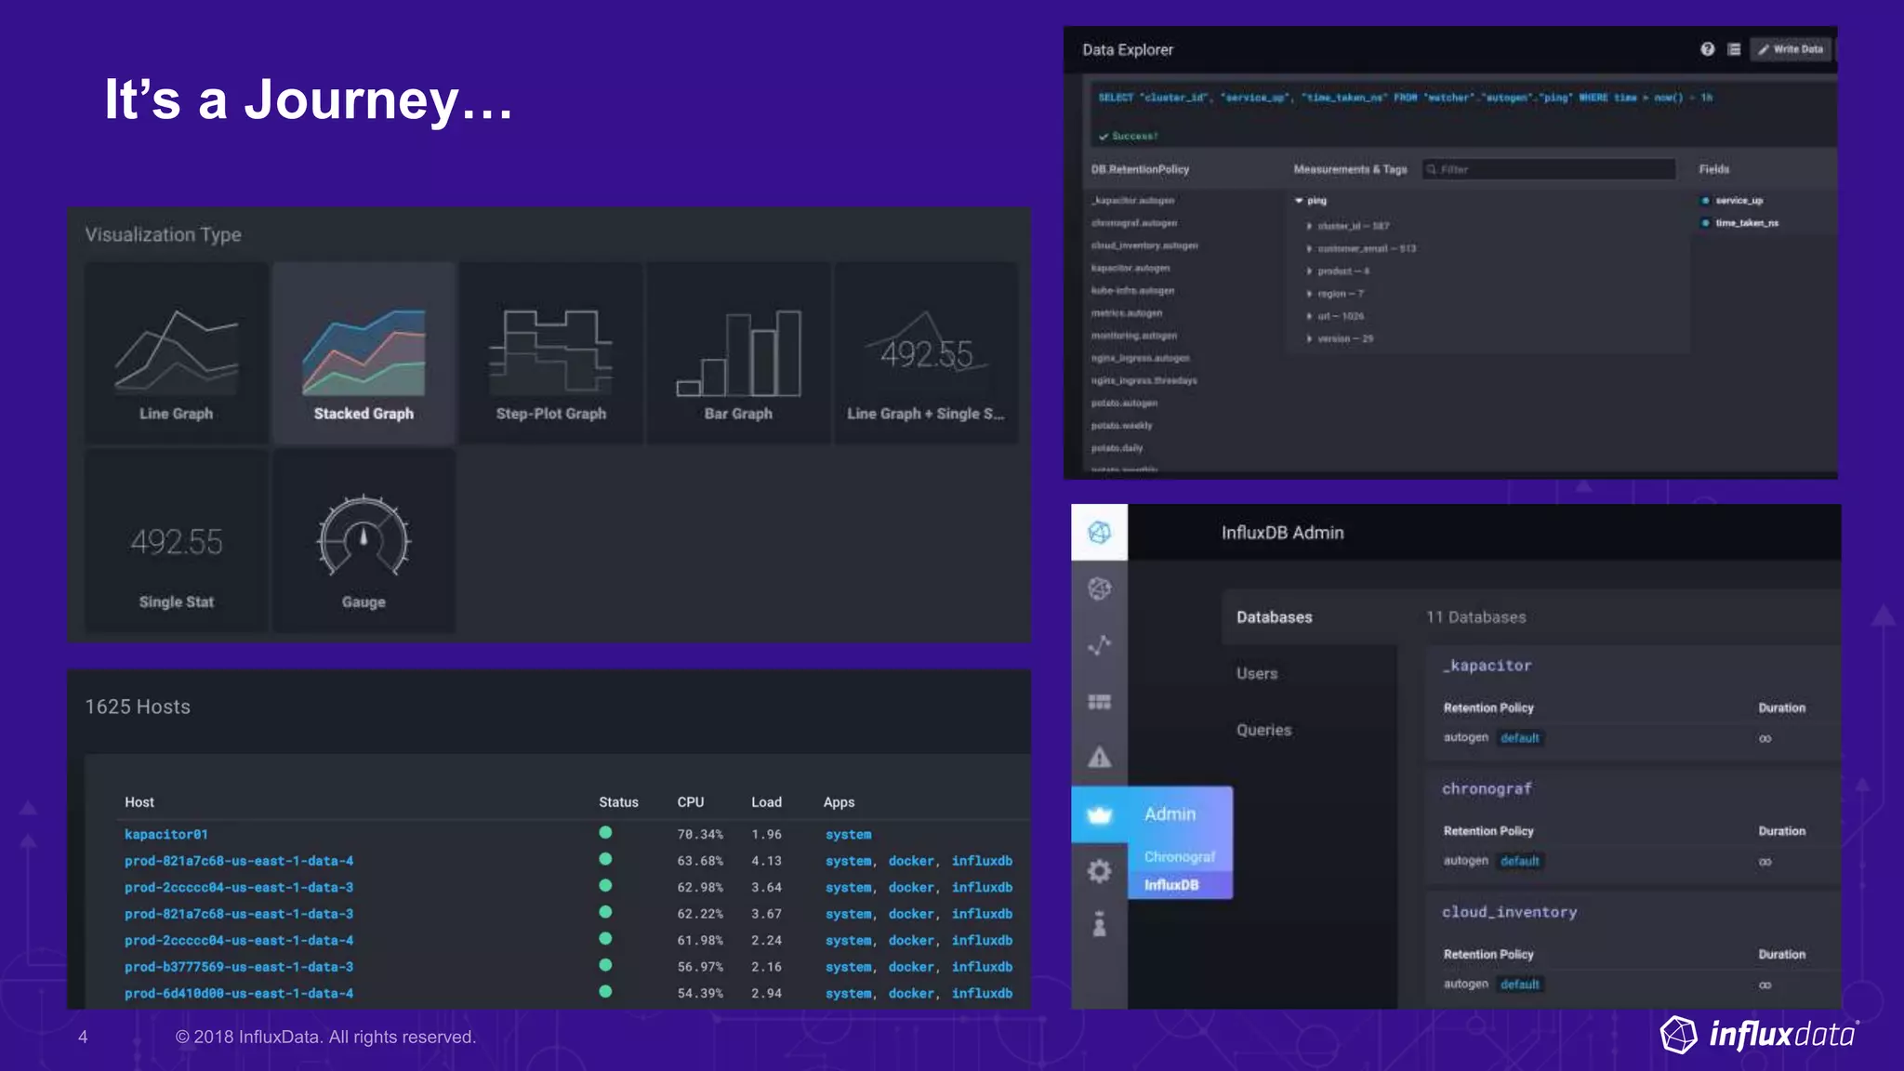Toggle the time_taken_ns field selection
This screenshot has width=1904, height=1071.
click(x=1705, y=223)
